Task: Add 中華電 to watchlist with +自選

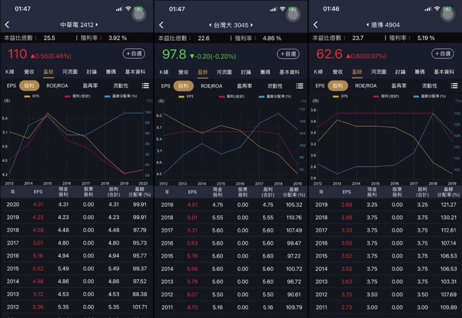Action: point(134,54)
